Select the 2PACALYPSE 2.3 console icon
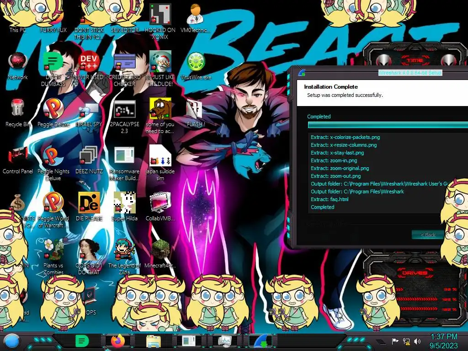The image size is (468, 351). 124,117
